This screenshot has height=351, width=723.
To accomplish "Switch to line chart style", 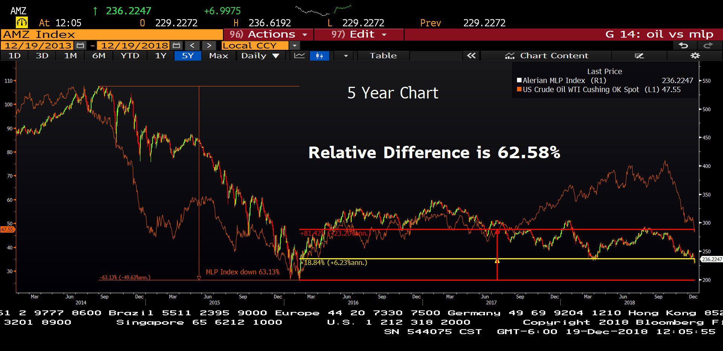I will pyautogui.click(x=300, y=56).
